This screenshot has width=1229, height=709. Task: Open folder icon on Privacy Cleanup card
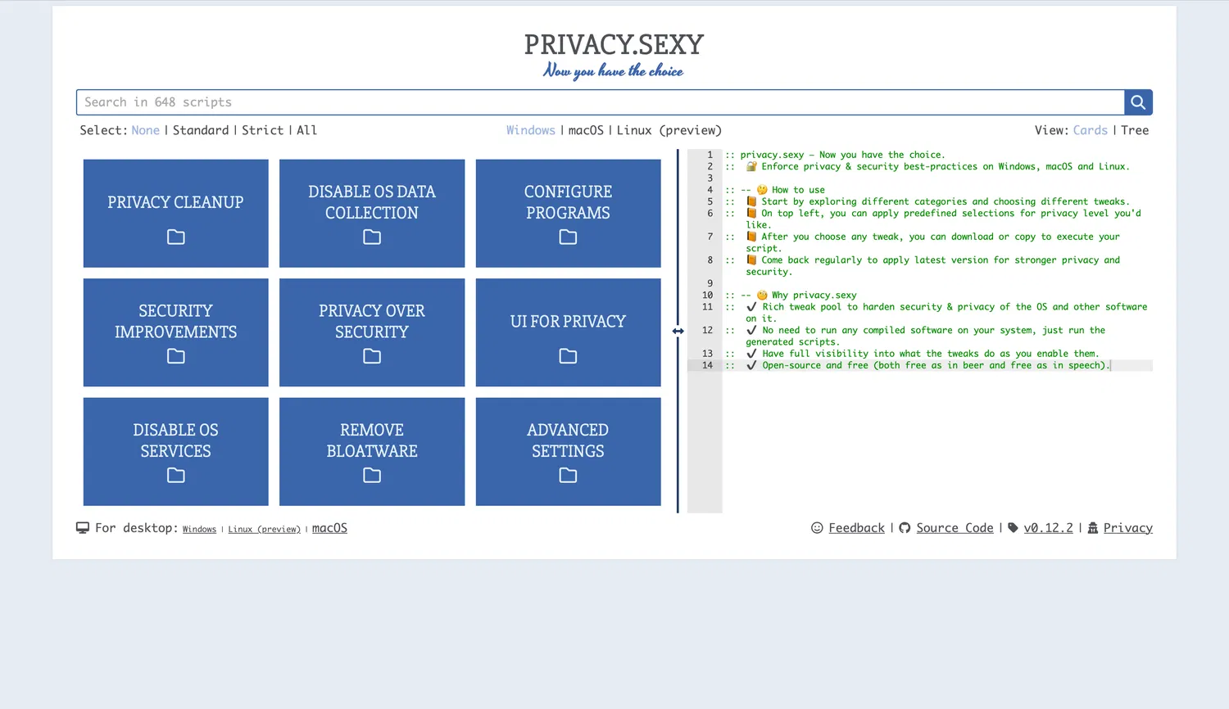coord(176,237)
